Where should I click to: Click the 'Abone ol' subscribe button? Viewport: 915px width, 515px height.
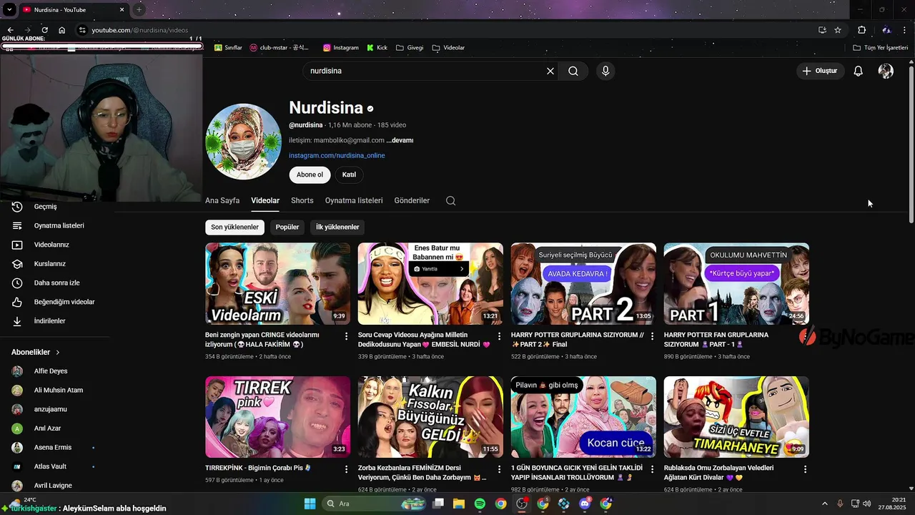[x=310, y=175]
